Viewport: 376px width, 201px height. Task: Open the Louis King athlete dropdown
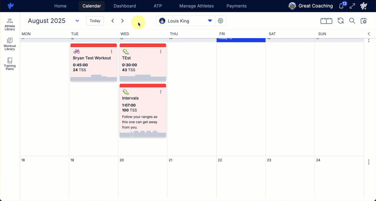[x=210, y=21]
